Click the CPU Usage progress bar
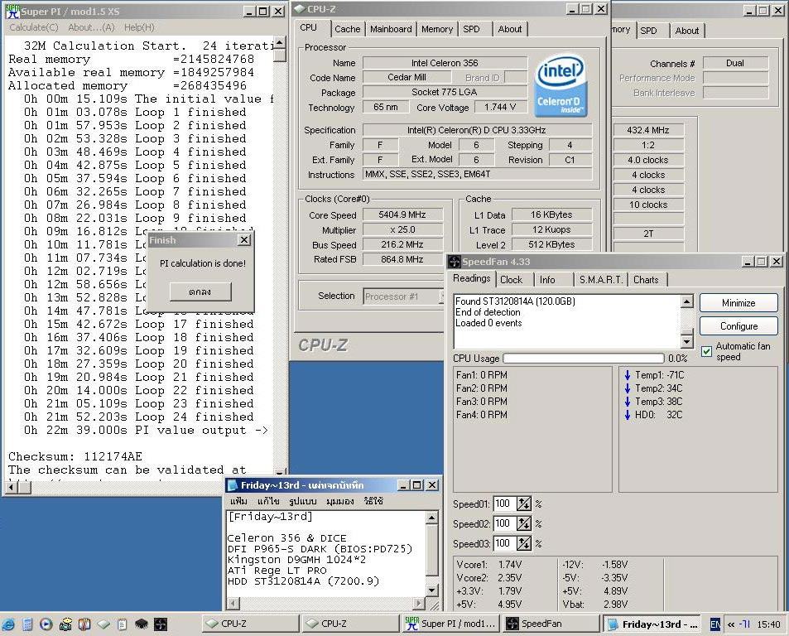This screenshot has height=636, width=789. [x=583, y=359]
